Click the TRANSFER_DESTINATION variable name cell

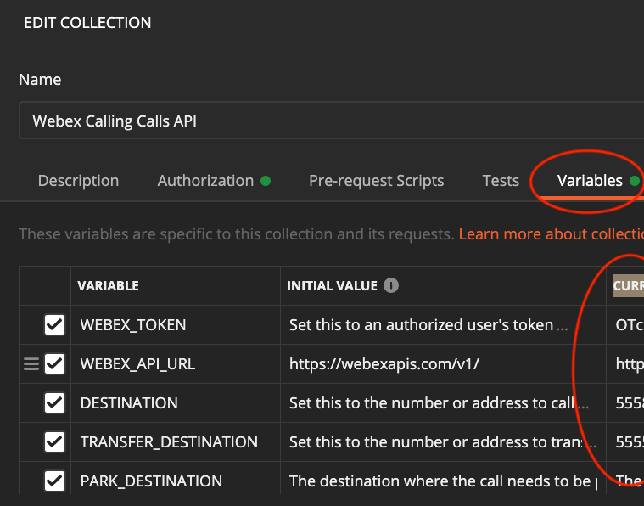(x=176, y=441)
